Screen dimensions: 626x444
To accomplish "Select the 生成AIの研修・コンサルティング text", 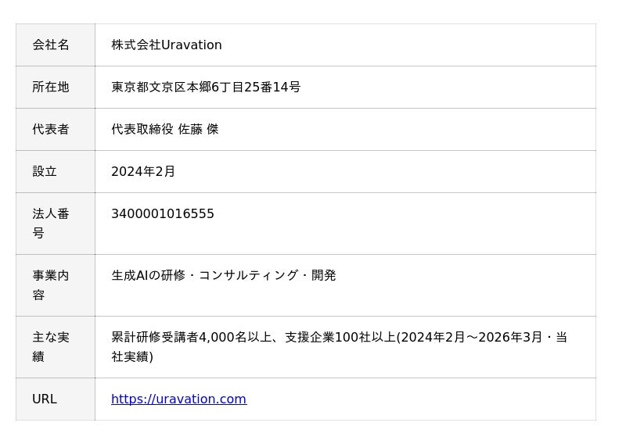I will 205,275.
